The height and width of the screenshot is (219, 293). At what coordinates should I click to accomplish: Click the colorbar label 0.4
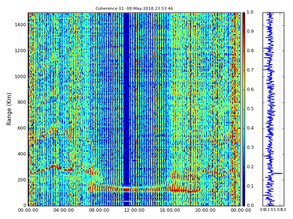[250, 128]
